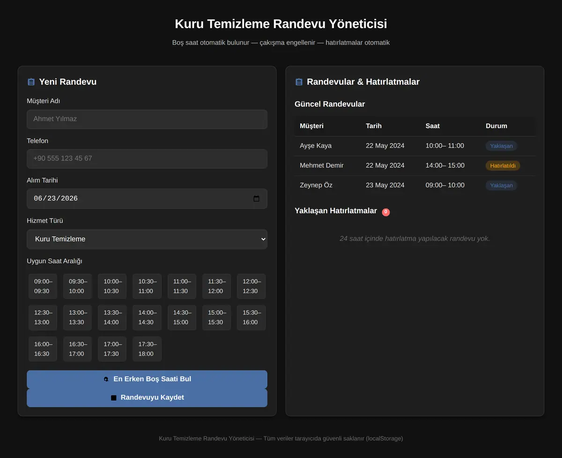Open the Hizmet Türü dropdown

pos(147,239)
